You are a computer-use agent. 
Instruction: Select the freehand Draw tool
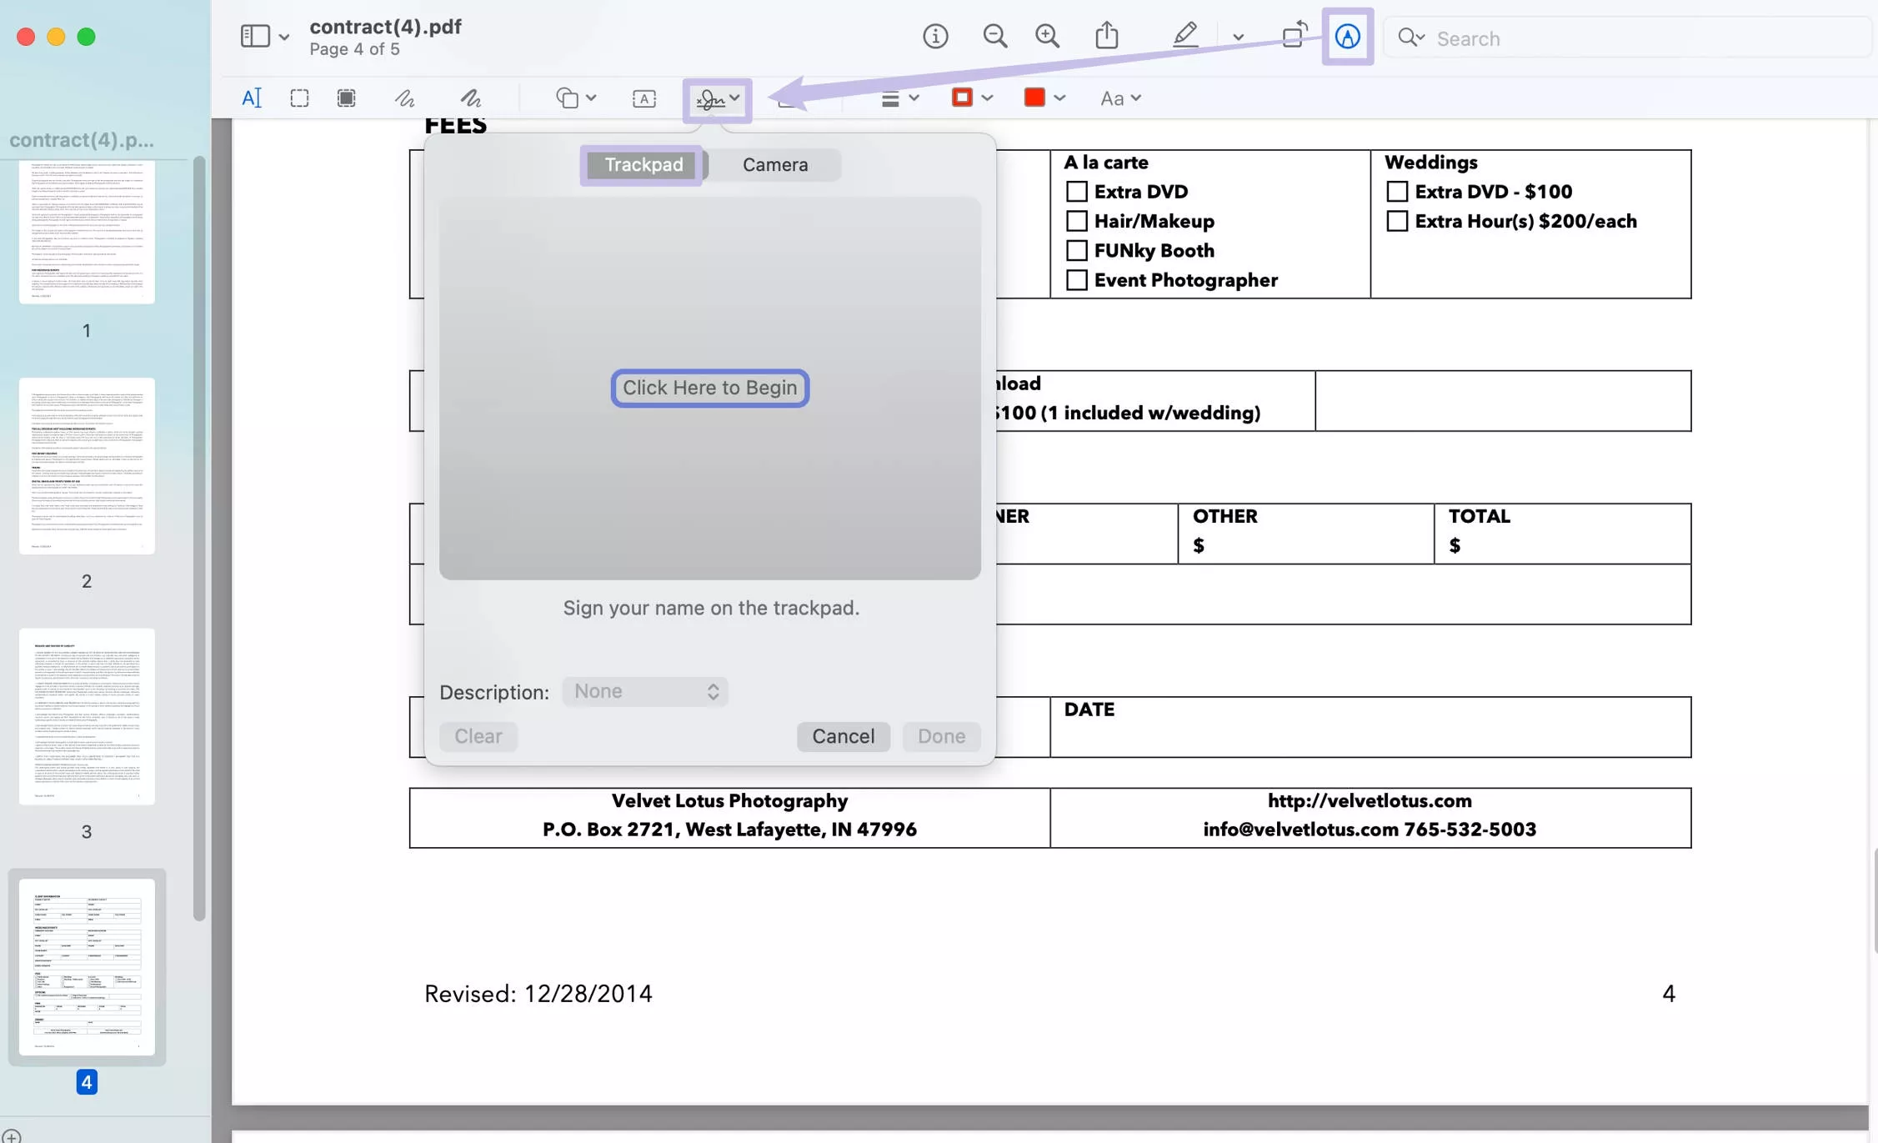point(470,98)
